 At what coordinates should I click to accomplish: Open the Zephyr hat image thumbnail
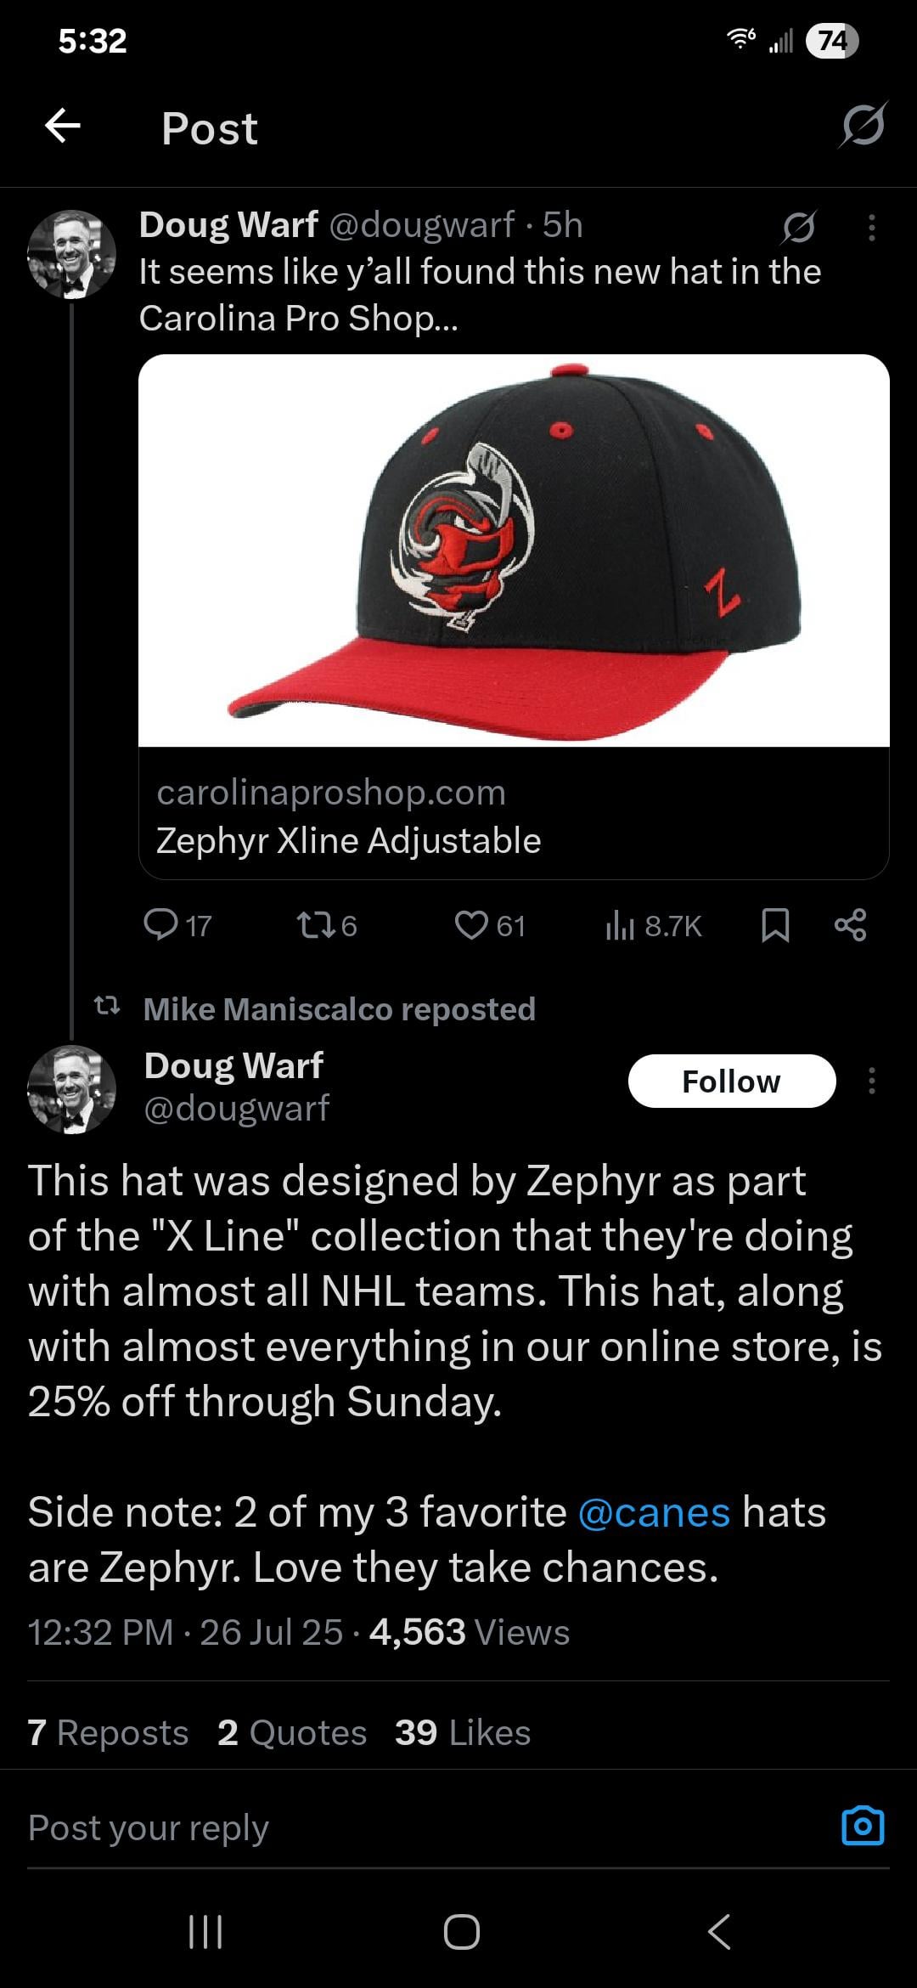pos(514,551)
